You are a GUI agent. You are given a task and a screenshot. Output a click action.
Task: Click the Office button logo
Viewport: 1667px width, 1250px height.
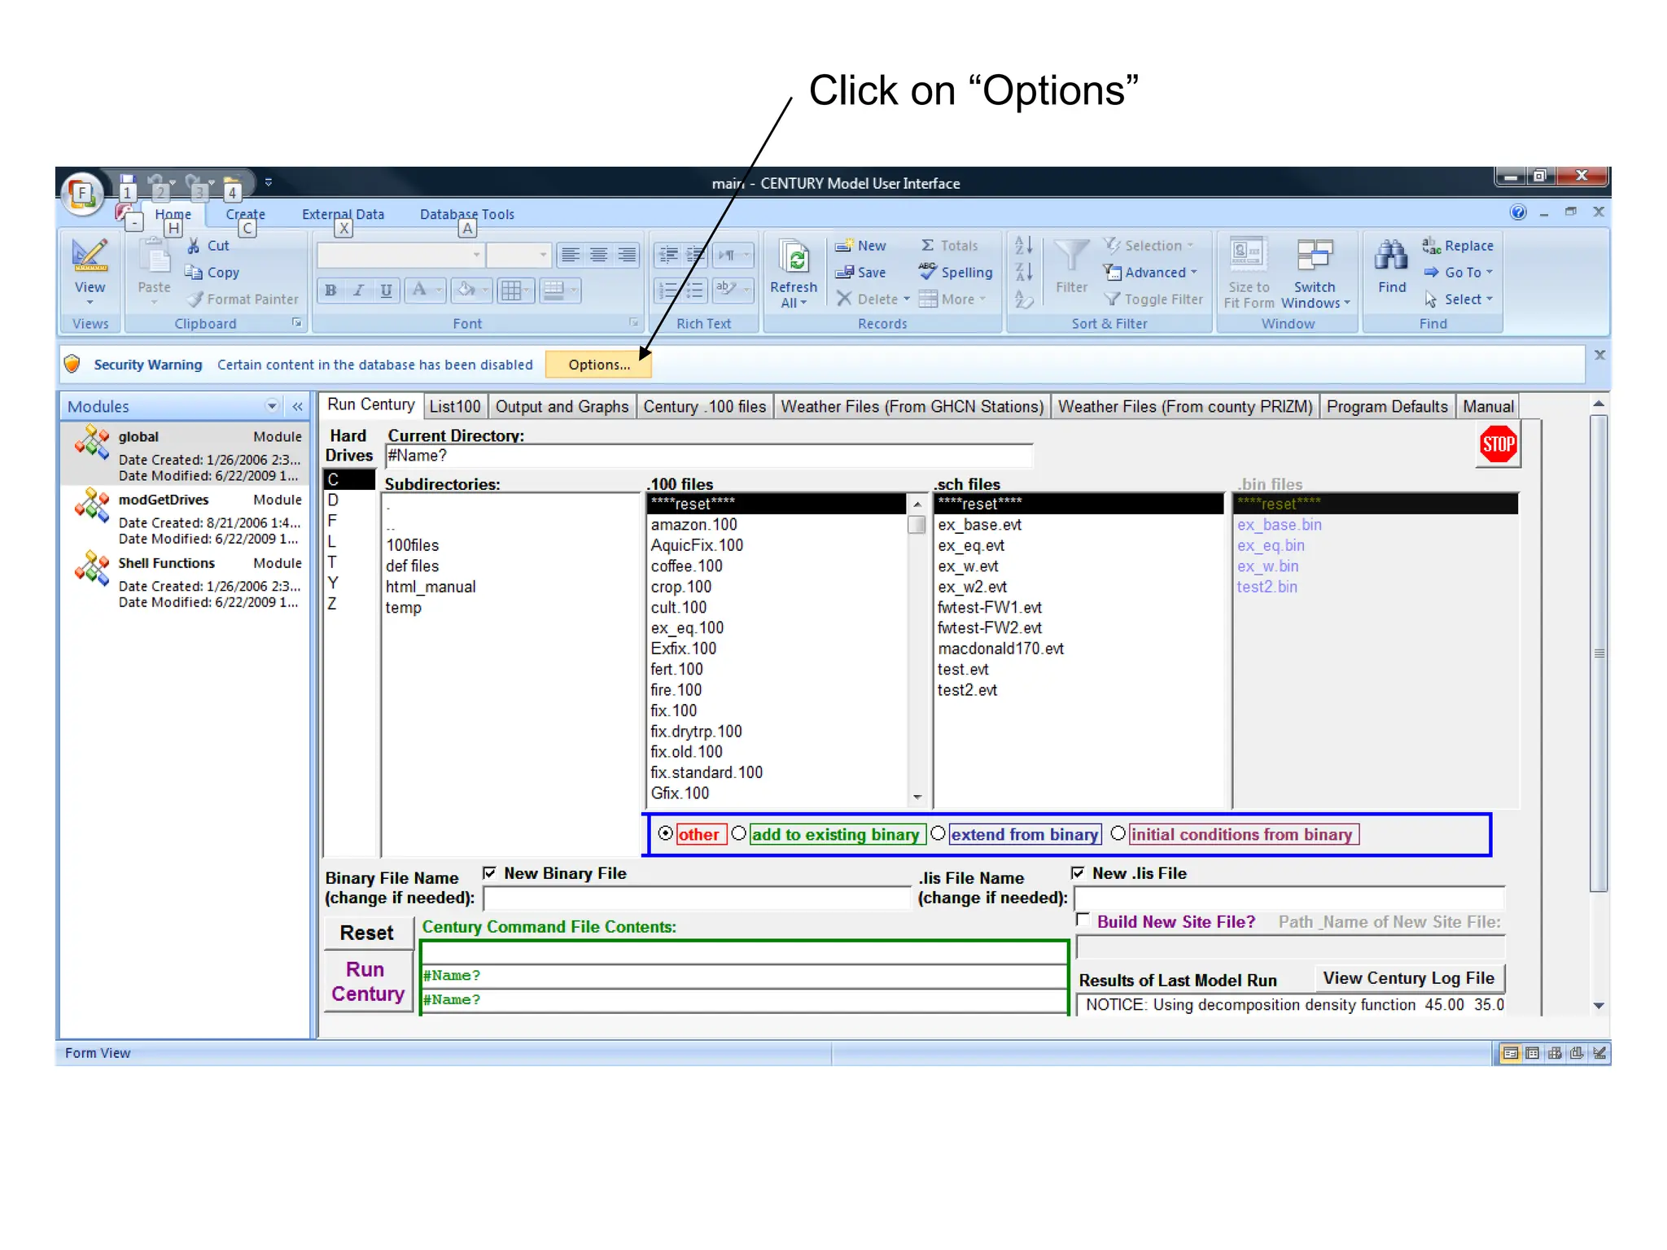tap(81, 194)
